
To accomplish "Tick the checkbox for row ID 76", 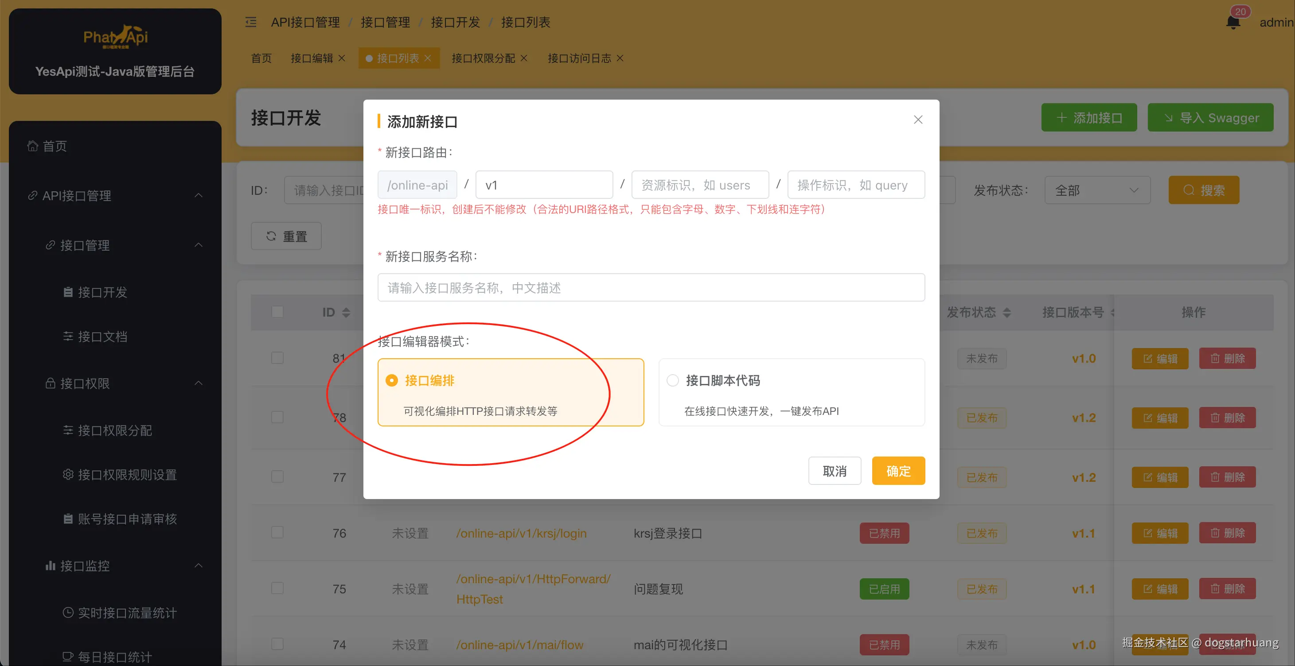I will point(277,532).
